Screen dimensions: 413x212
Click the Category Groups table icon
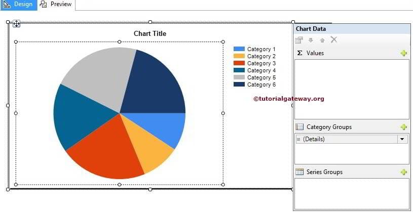click(x=299, y=127)
